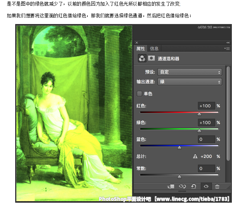This screenshot has height=206, width=250.
Task: Click the 红色 value field +100
Action: (206, 106)
